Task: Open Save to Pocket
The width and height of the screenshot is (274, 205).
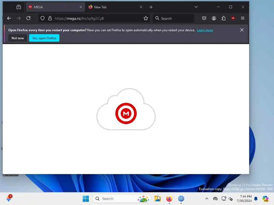Action: click(x=204, y=18)
